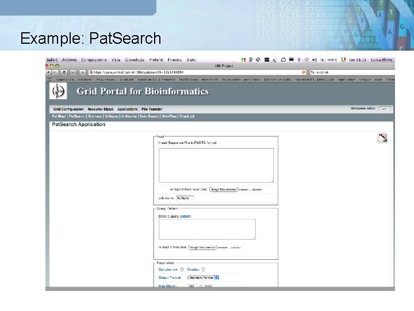This screenshot has width=414, height=311.
Task: Click in the query pattern text area
Action: coord(207,229)
